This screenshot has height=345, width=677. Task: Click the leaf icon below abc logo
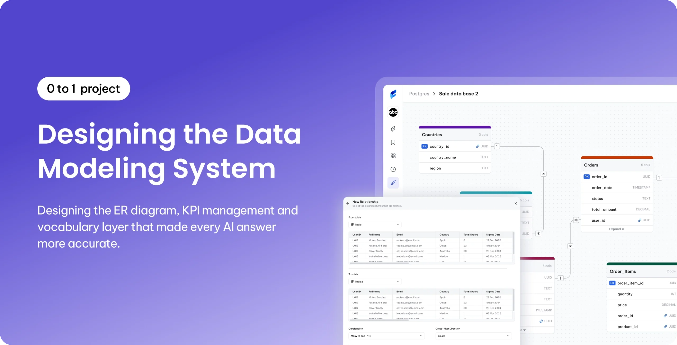pos(393,129)
